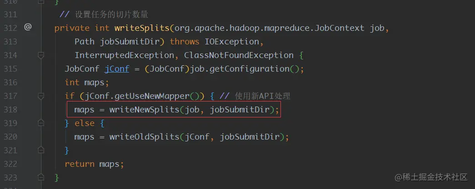Click line number 322 in the gutter
Viewport: 475px width, 189px height.
click(10, 164)
